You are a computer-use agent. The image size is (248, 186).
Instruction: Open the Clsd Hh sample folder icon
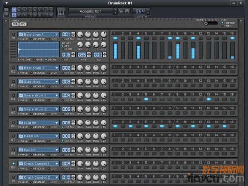click(21, 123)
